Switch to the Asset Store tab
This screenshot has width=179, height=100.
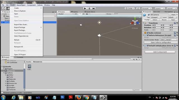pyautogui.click(x=90, y=12)
